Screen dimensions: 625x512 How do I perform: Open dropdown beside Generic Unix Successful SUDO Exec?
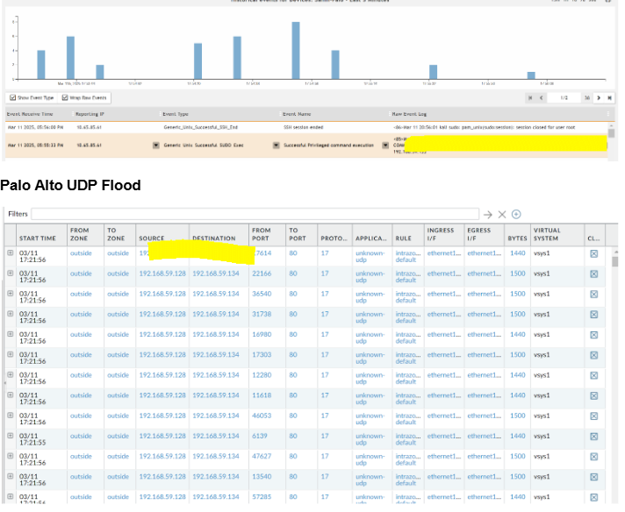click(x=156, y=144)
